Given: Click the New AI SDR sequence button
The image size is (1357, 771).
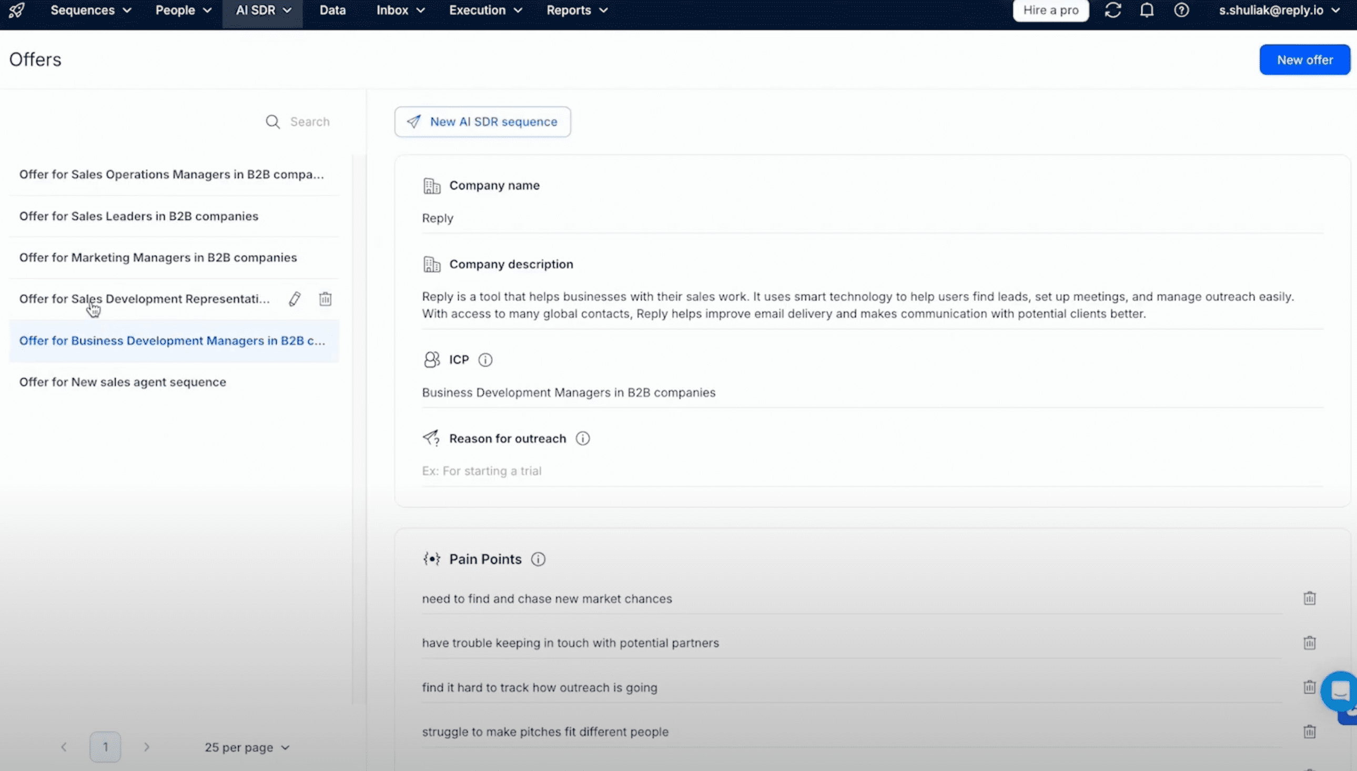Looking at the screenshot, I should tap(482, 122).
